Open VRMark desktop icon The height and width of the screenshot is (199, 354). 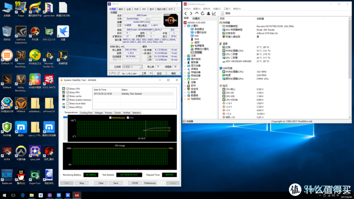[21, 105]
